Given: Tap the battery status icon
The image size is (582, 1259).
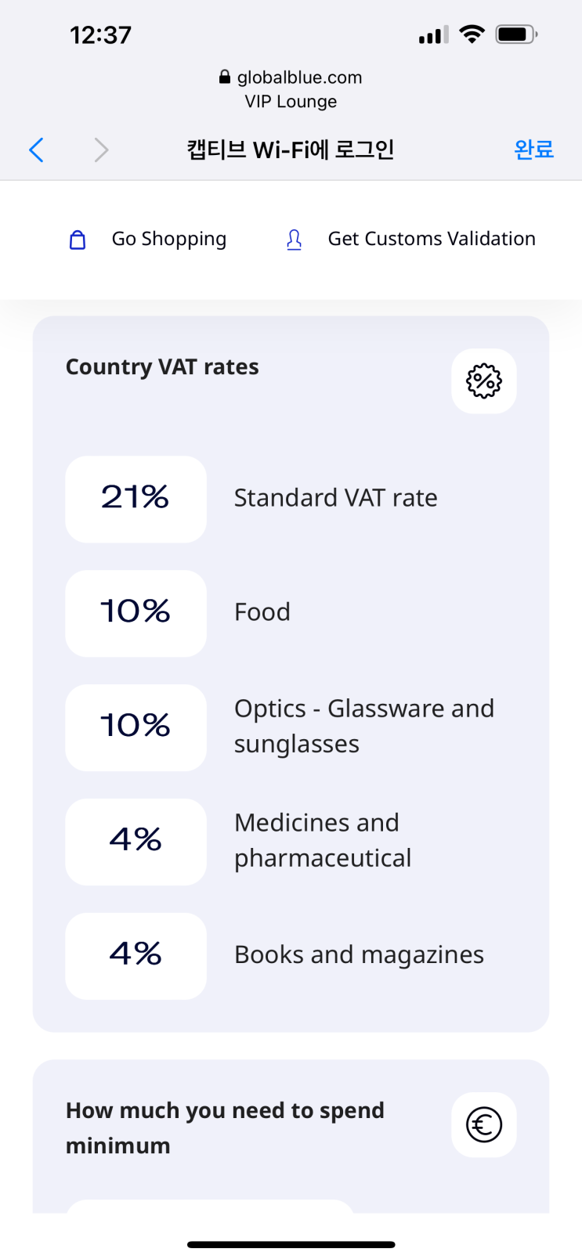Looking at the screenshot, I should click(515, 34).
